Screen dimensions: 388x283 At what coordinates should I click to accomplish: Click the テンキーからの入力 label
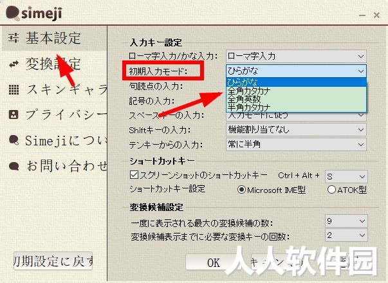166,145
